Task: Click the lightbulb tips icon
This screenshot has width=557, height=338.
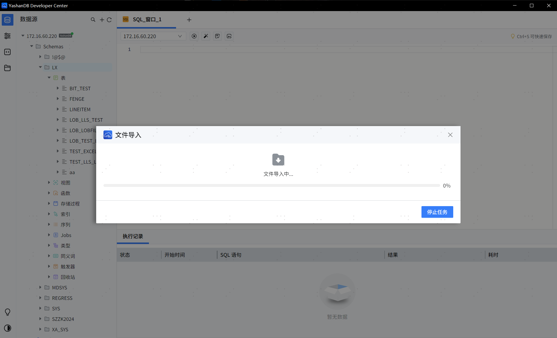Action: (x=8, y=312)
